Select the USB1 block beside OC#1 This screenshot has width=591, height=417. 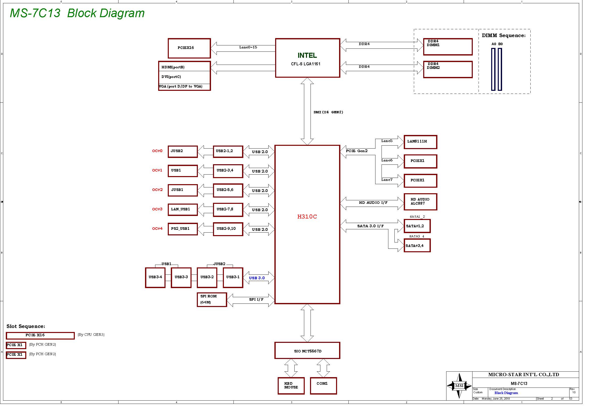point(183,171)
